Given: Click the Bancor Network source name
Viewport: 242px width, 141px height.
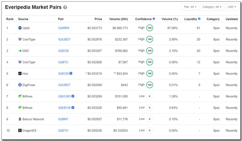Looking at the screenshot, I should pyautogui.click(x=33, y=119).
